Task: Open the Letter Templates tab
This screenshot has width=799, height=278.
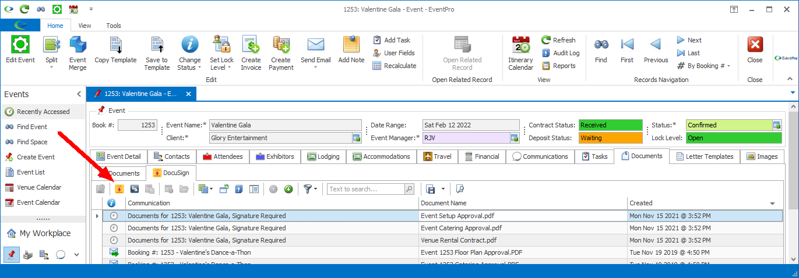Action: click(705, 156)
